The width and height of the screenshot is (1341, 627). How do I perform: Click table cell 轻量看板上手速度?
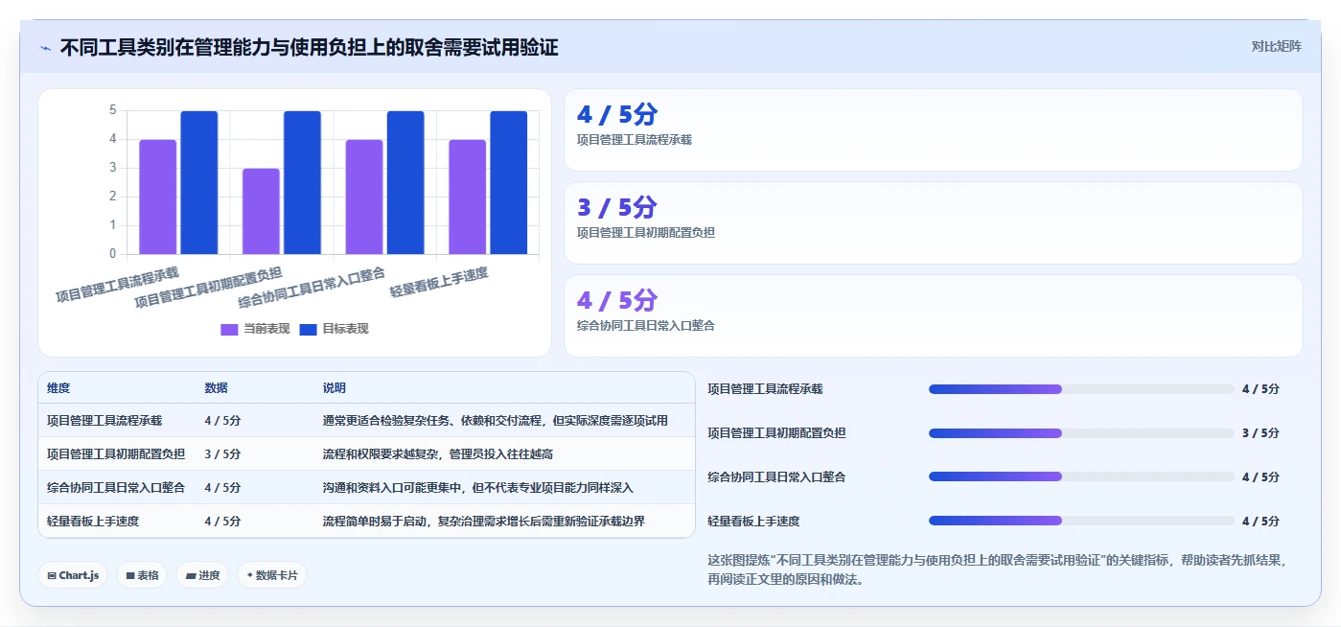[93, 522]
